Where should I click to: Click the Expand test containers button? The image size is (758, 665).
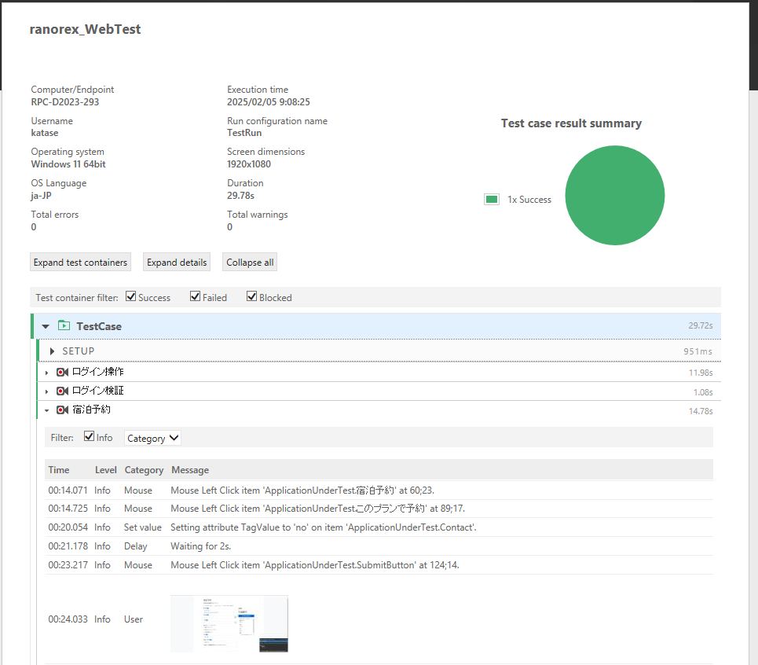[80, 262]
